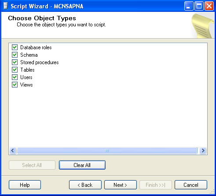The height and width of the screenshot is (196, 216).
Task: Proceed with the Next button
Action: click(x=121, y=185)
